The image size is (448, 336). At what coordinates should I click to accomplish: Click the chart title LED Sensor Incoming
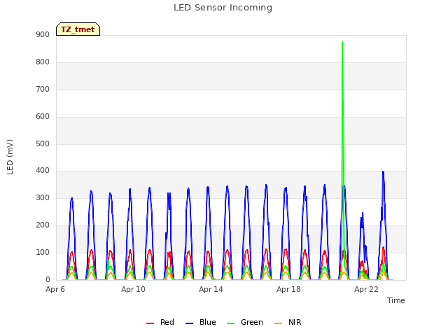(x=223, y=8)
